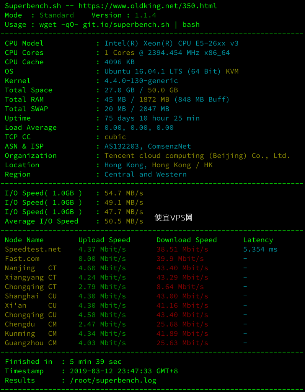305x392 pixels.
Task: Click the Download Speed column header
Action: coord(186,240)
